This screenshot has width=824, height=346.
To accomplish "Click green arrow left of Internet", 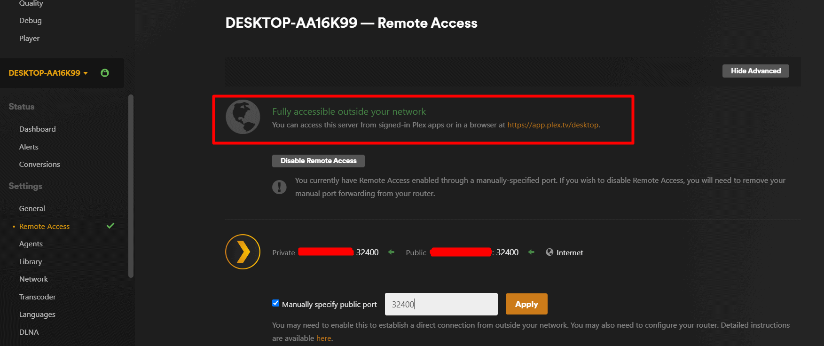I will (x=531, y=252).
